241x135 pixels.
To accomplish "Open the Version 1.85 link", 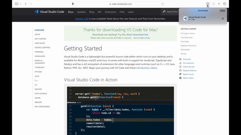I will click(x=82, y=19).
